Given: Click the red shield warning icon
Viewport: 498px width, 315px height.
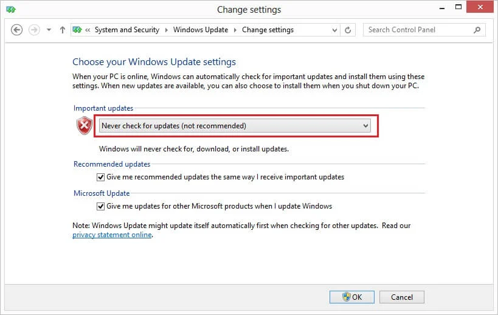Looking at the screenshot, I should coord(83,126).
